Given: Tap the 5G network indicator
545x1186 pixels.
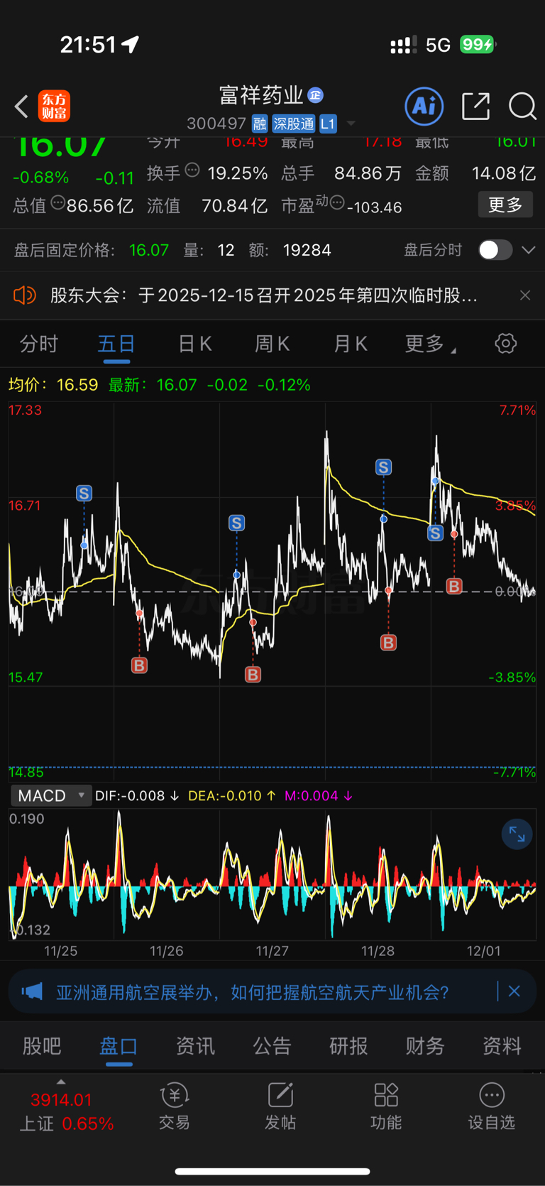Looking at the screenshot, I should click(x=438, y=45).
